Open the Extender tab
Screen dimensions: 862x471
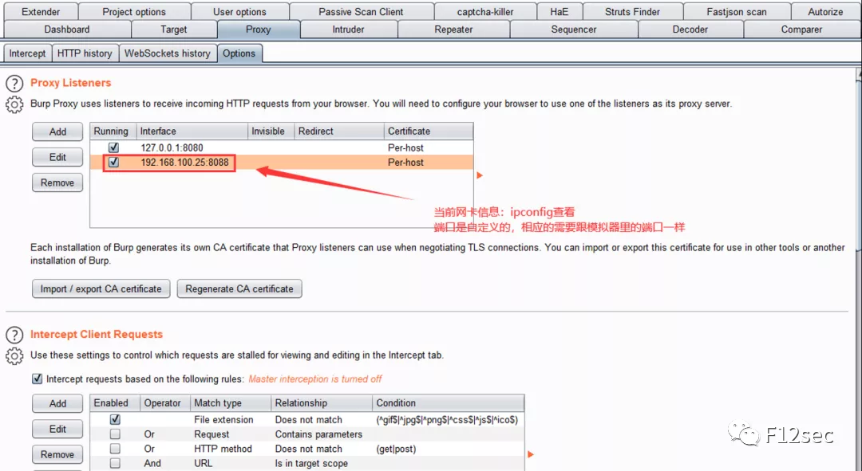(x=41, y=11)
